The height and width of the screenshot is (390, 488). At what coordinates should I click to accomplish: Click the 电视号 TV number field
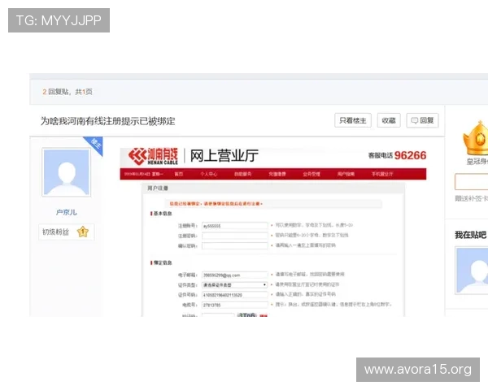pyautogui.click(x=235, y=305)
